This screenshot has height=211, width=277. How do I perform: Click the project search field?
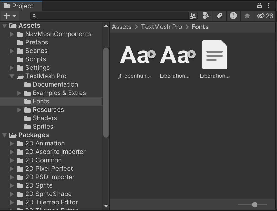[x=109, y=16]
